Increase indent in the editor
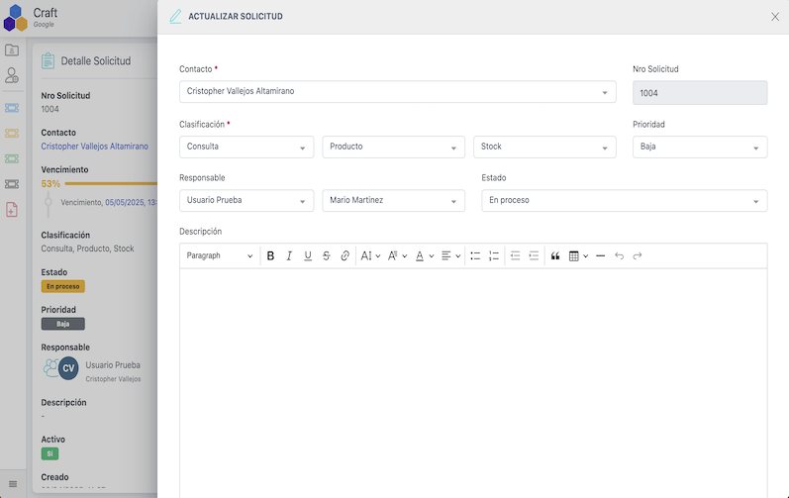The height and width of the screenshot is (498, 789). point(534,256)
